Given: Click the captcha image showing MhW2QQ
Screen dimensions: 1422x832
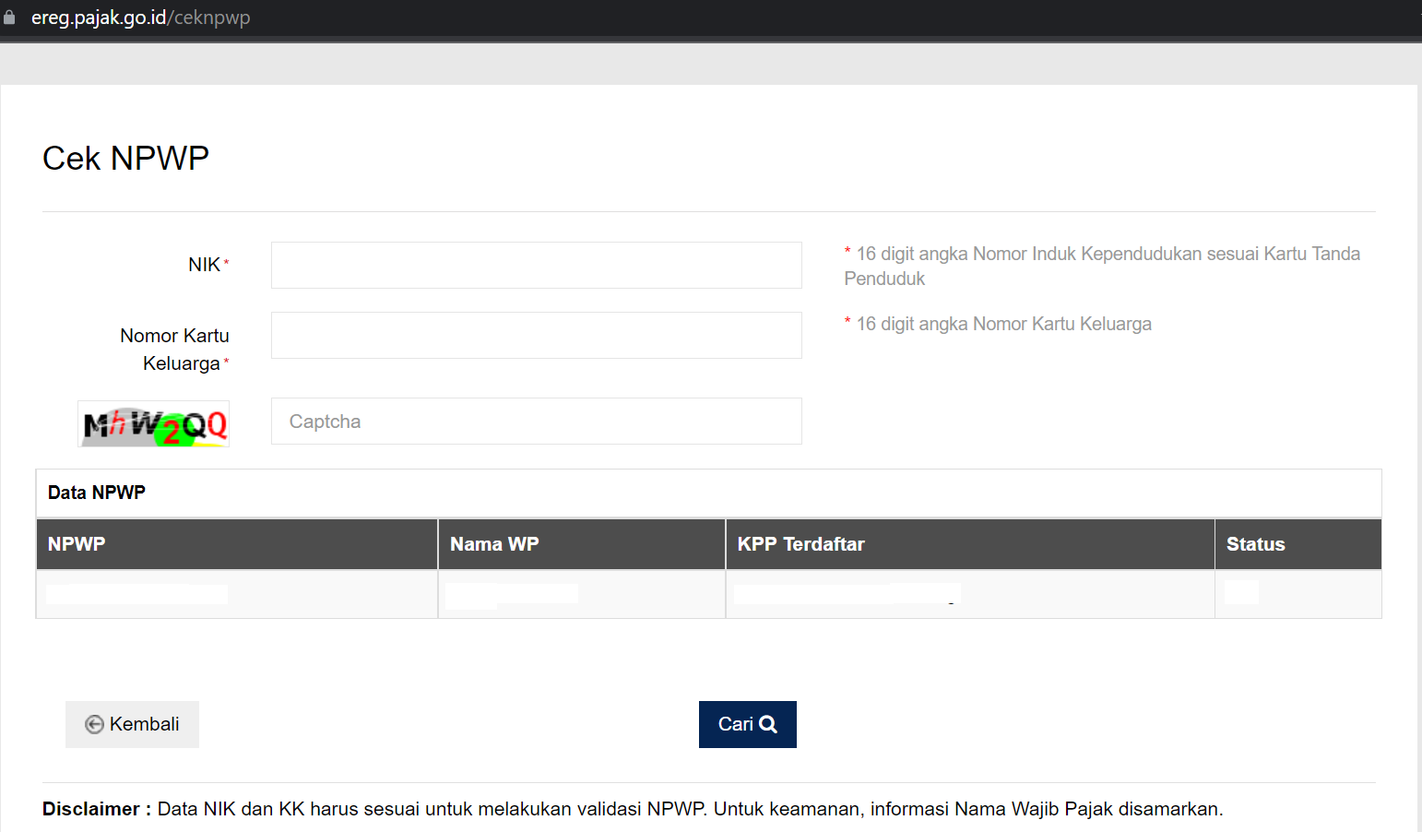Looking at the screenshot, I should [x=154, y=424].
